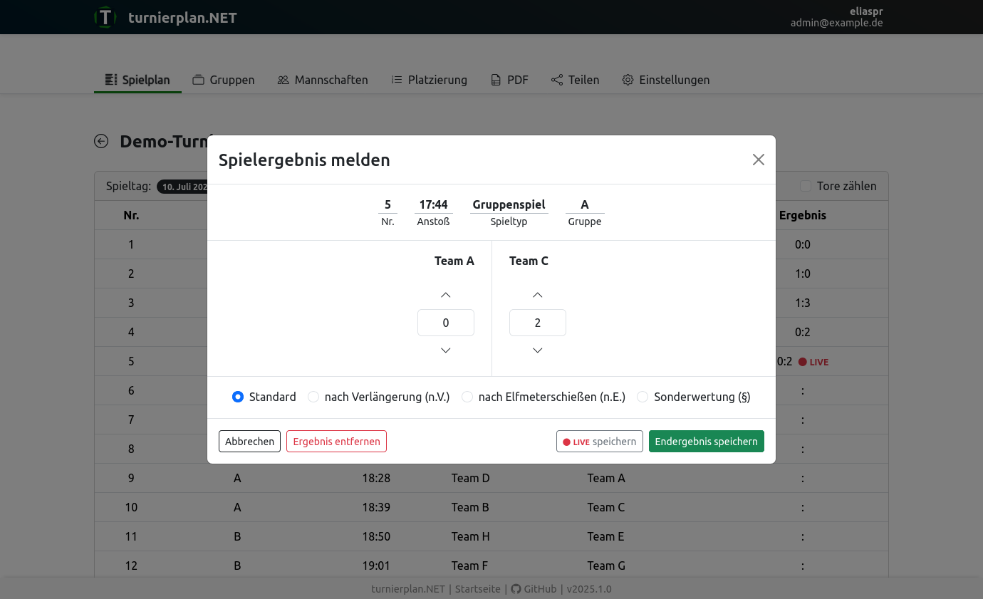Click the turnierplan.NET header title
The image size is (983, 599).
182,18
